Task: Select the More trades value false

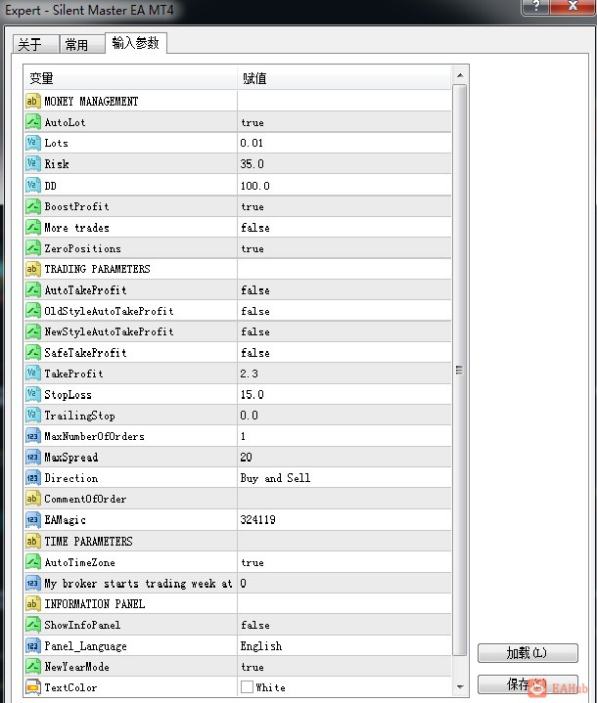Action: pos(255,228)
